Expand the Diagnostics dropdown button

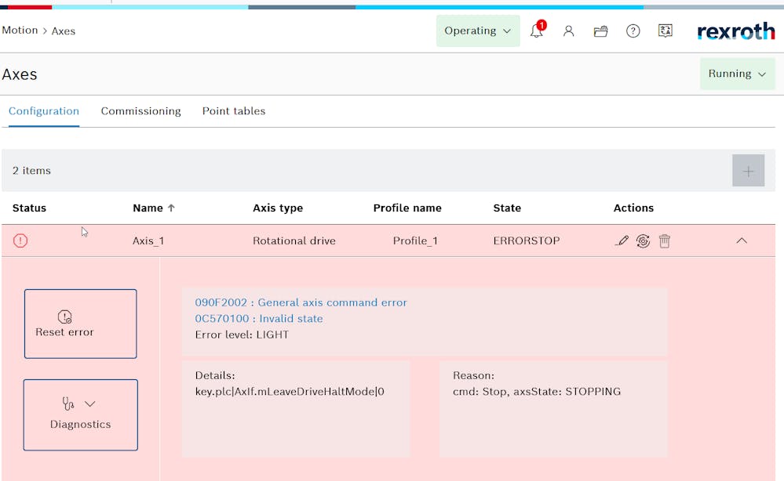point(80,414)
